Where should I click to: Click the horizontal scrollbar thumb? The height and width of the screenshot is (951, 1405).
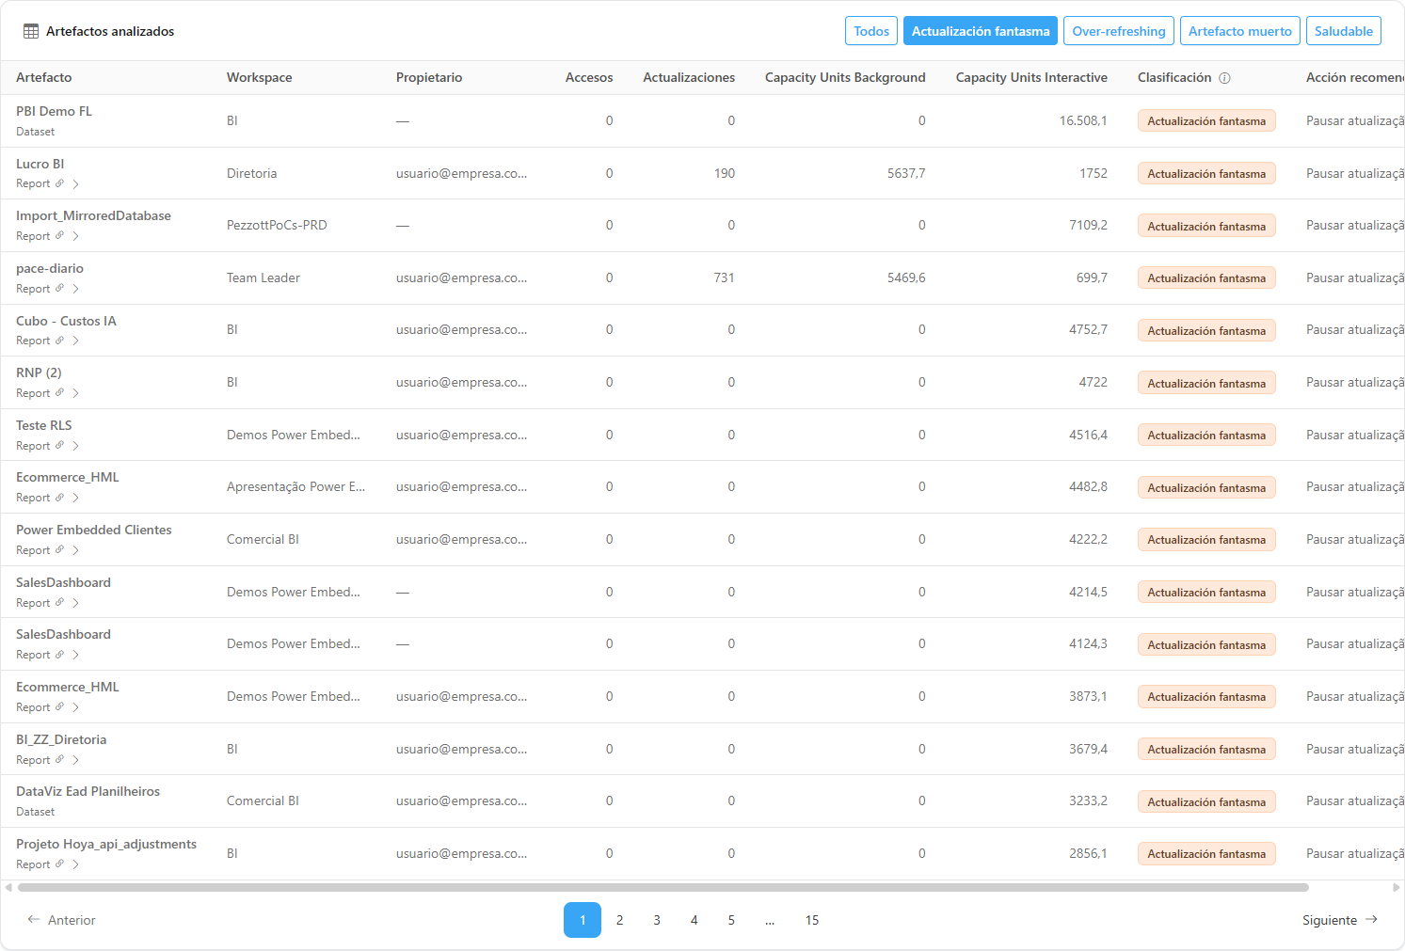(x=663, y=887)
